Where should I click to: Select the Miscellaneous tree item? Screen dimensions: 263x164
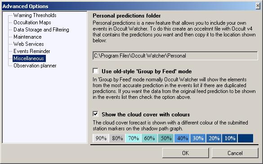[x=29, y=58]
